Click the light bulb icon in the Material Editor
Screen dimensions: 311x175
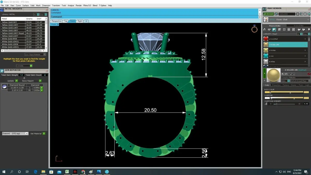[x=309, y=30]
